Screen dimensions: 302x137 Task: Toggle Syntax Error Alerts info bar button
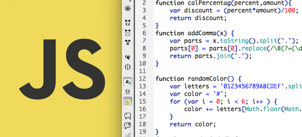click(128, 101)
